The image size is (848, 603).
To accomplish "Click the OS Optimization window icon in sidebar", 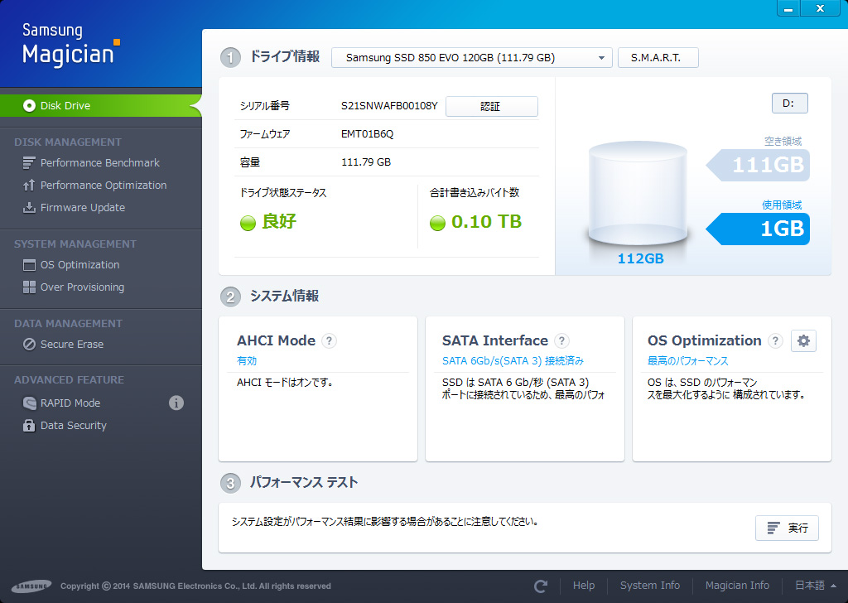I will click(x=29, y=265).
